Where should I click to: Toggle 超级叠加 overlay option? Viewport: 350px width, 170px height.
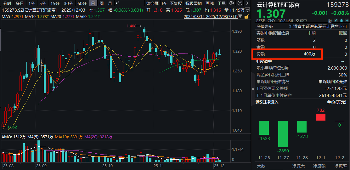pyautogui.click(x=194, y=3)
